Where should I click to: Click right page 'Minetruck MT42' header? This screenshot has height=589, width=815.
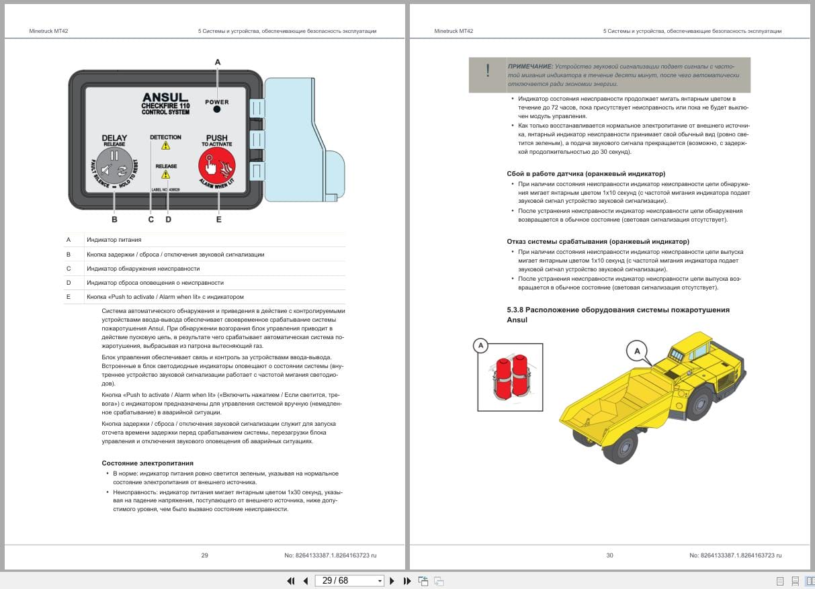pos(454,31)
